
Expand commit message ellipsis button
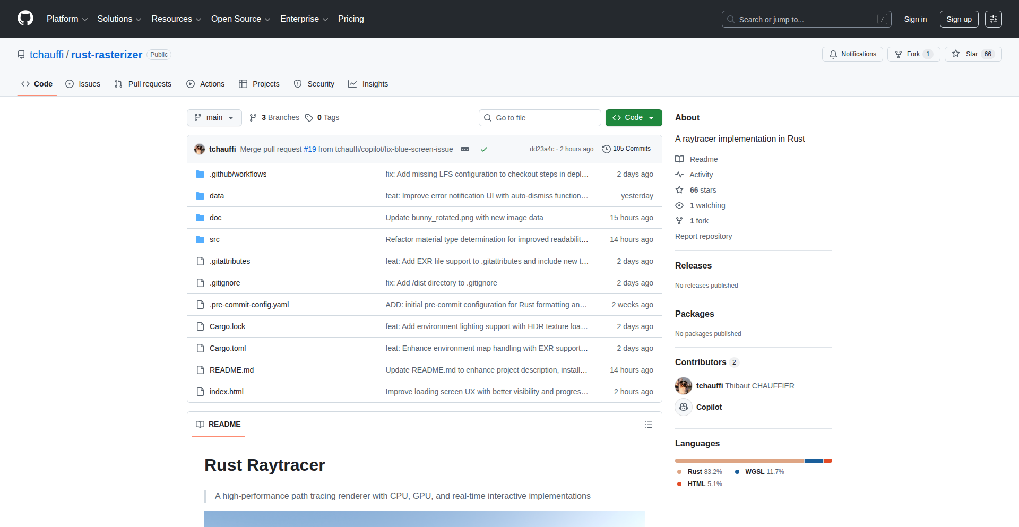point(465,149)
